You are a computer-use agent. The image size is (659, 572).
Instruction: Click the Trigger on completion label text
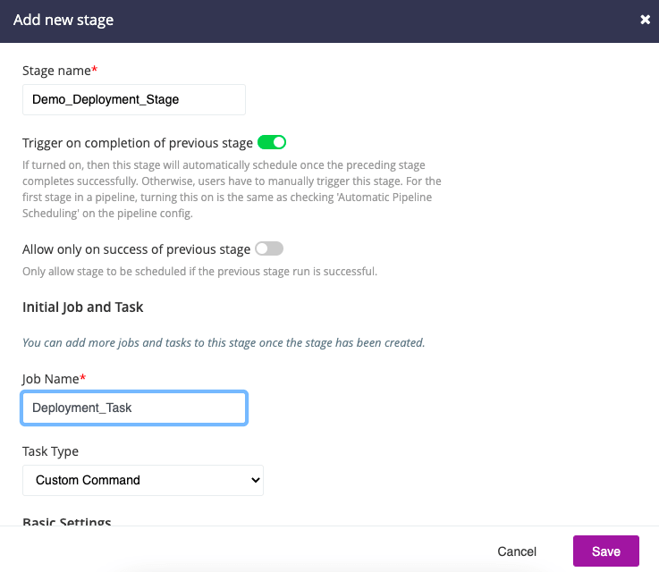click(x=137, y=143)
